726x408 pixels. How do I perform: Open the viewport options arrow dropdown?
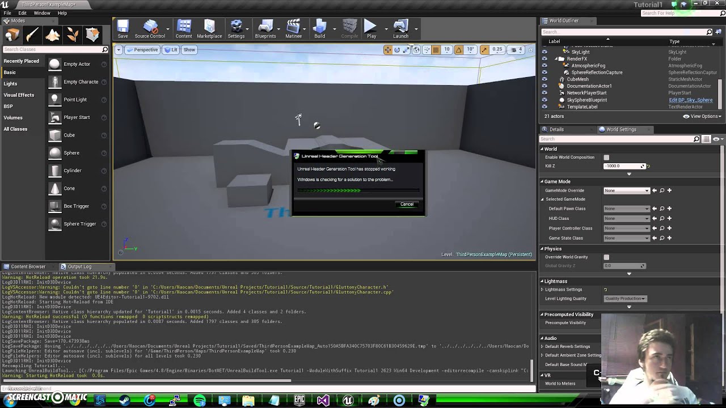[x=119, y=50]
